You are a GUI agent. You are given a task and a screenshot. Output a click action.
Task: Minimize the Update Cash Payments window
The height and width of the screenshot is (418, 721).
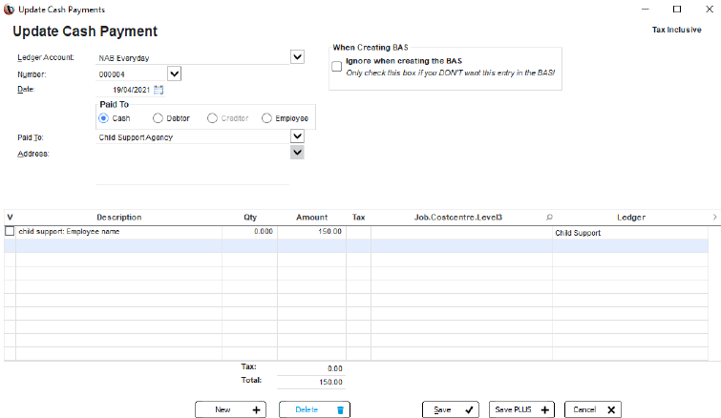pyautogui.click(x=646, y=9)
